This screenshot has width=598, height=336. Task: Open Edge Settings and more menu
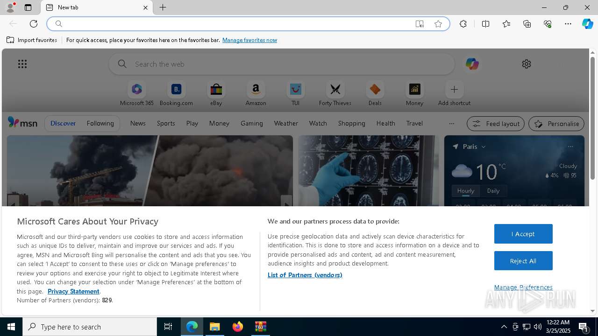(568, 24)
